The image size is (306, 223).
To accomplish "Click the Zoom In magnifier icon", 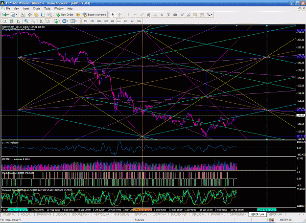I will click(26, 21).
